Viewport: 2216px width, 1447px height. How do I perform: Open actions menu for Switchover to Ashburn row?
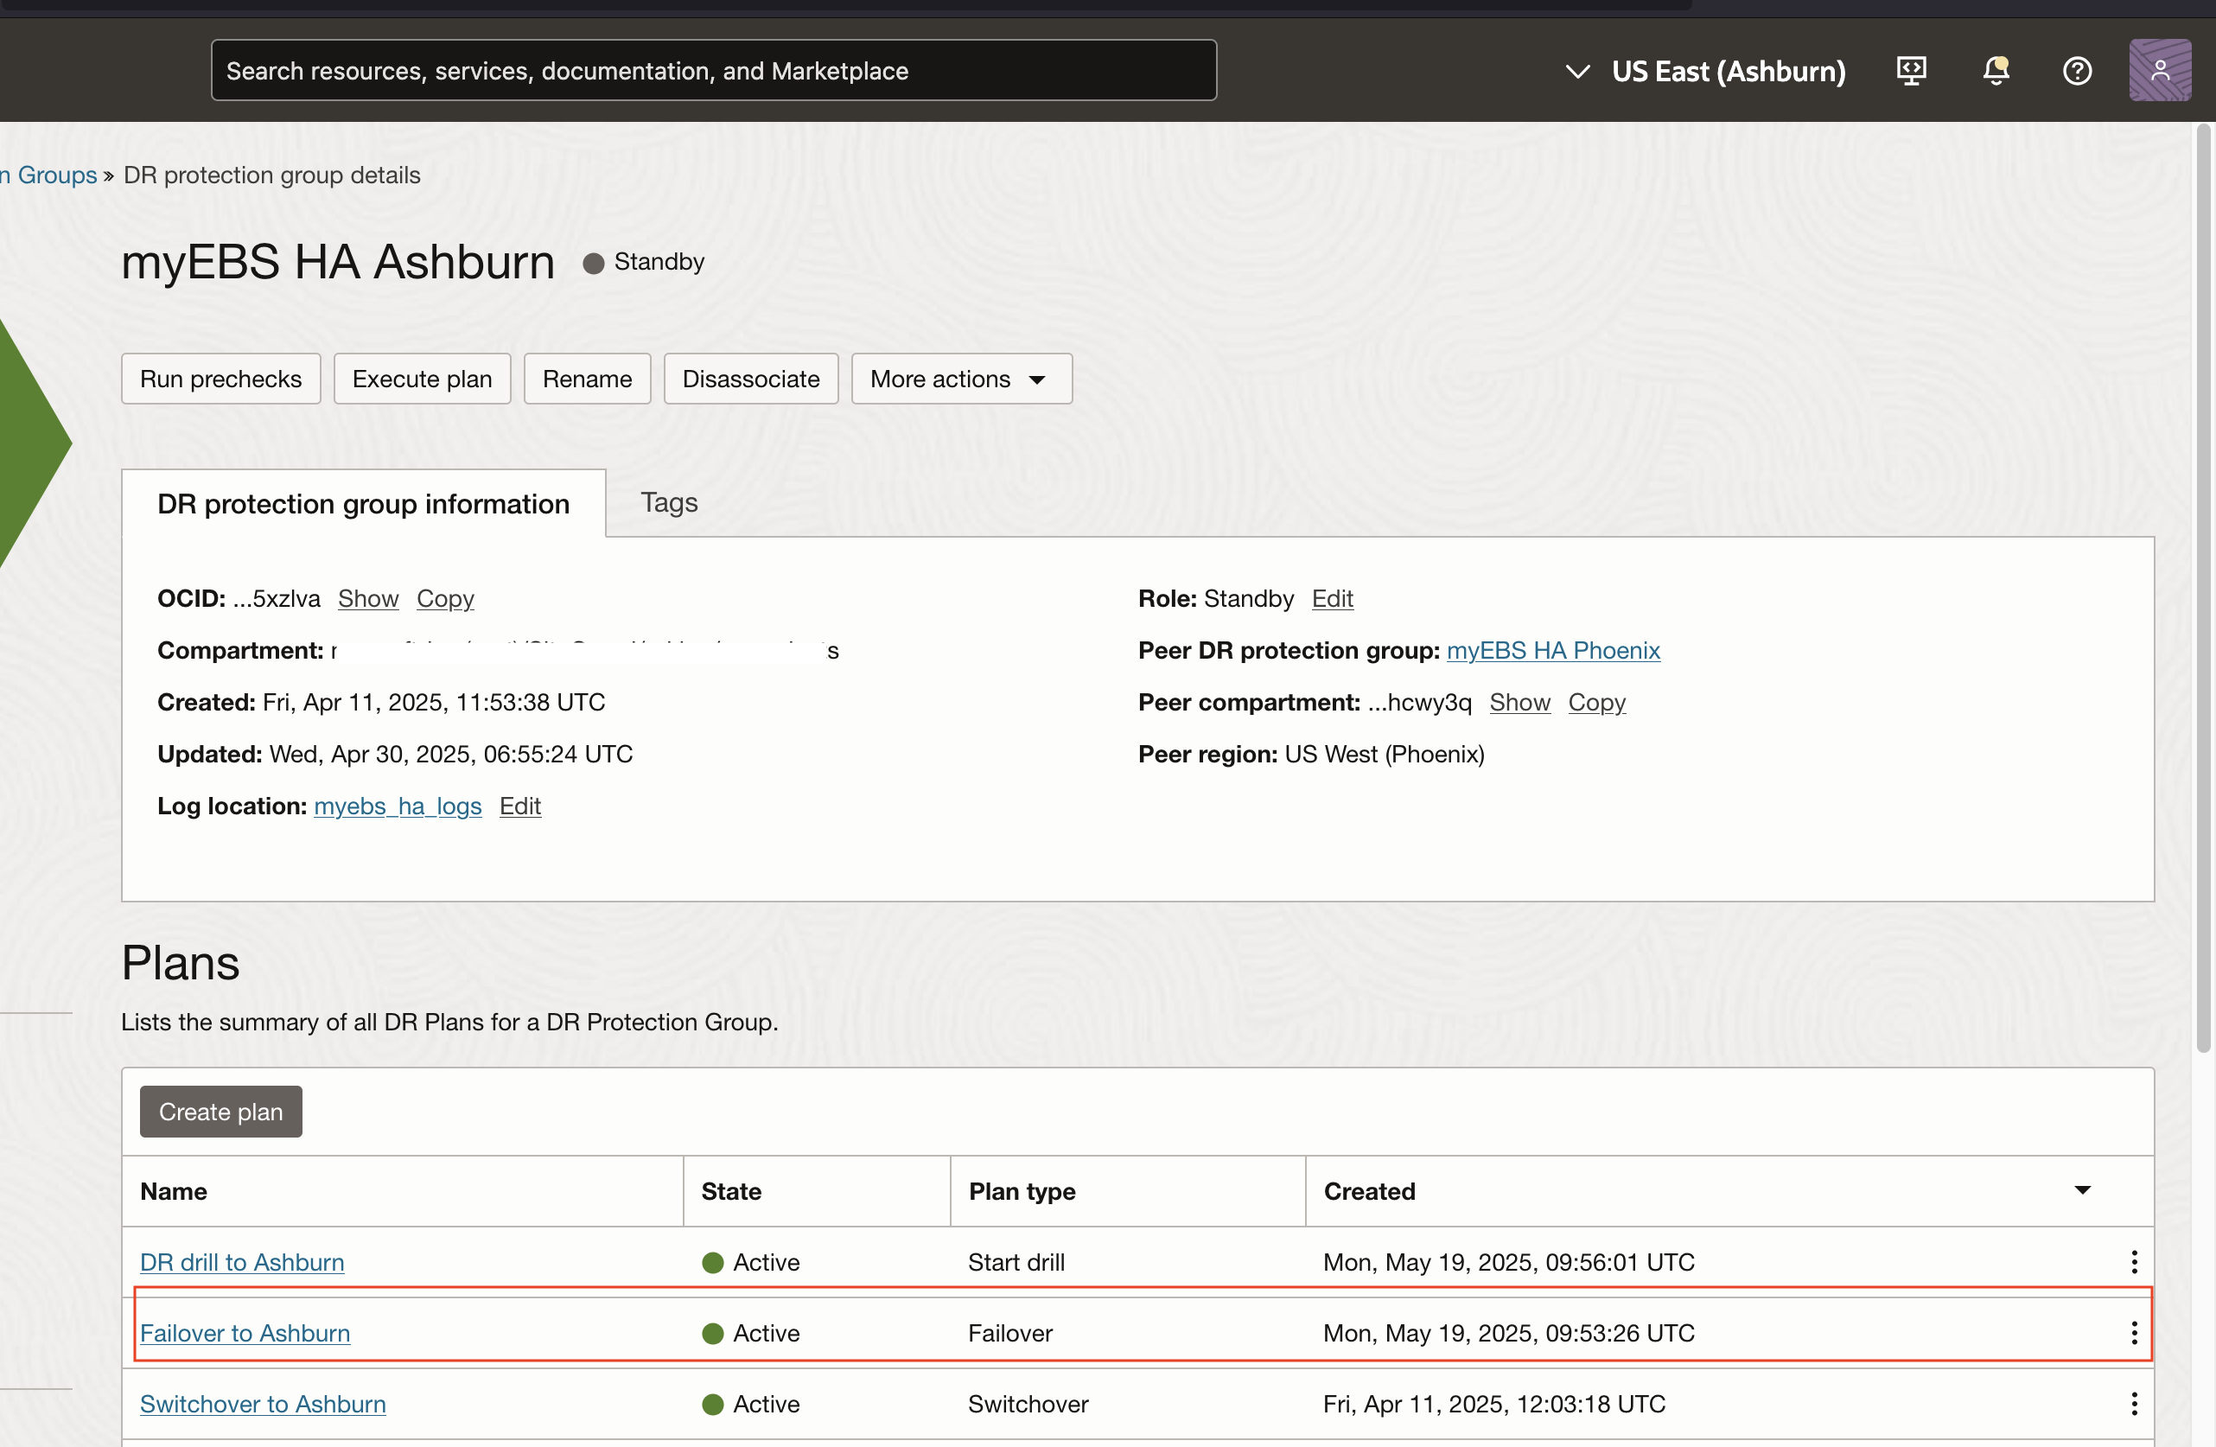(x=2133, y=1404)
